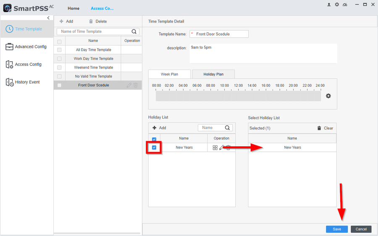Check the Work Day Time Template checkbox

59,59
